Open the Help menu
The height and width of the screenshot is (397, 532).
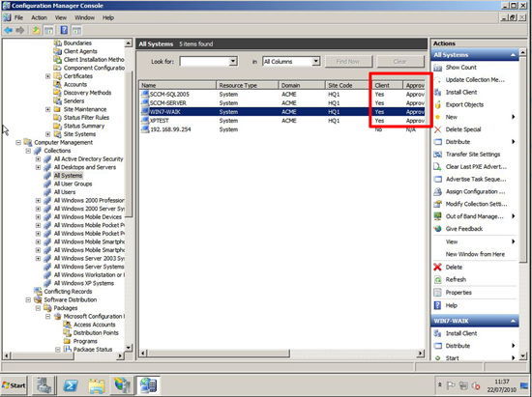tap(108, 17)
